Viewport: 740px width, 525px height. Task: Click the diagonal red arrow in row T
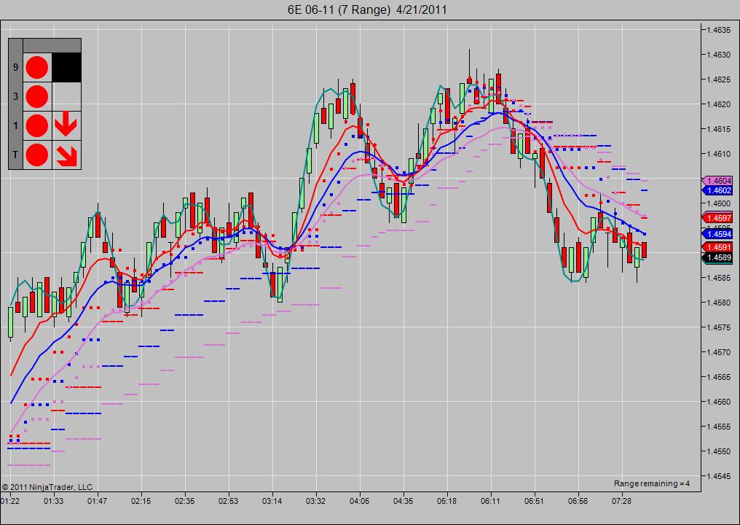[x=66, y=156]
